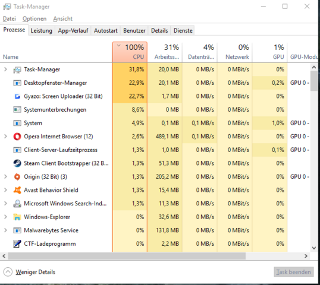Click the 131,8 MB memory value
320x285 pixels.
[167, 230]
